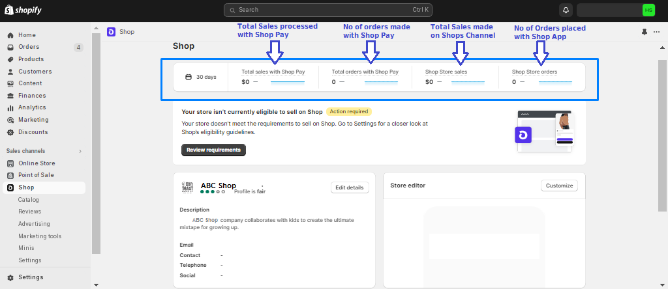Expand the Sales channels section

pos(80,151)
